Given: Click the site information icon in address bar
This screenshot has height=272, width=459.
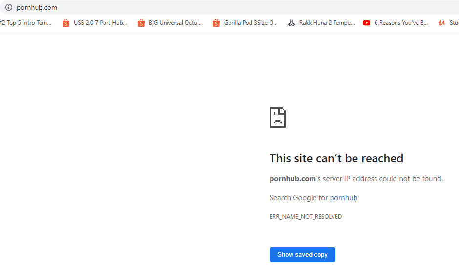Looking at the screenshot, I should 9,7.
